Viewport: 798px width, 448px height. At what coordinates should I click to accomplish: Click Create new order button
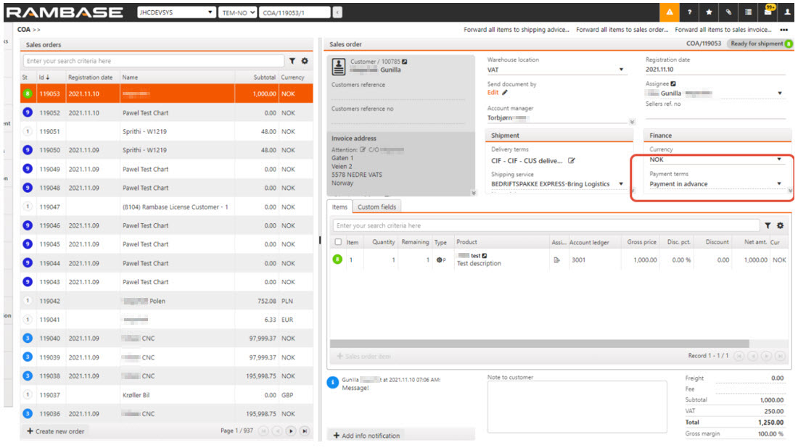pyautogui.click(x=56, y=431)
